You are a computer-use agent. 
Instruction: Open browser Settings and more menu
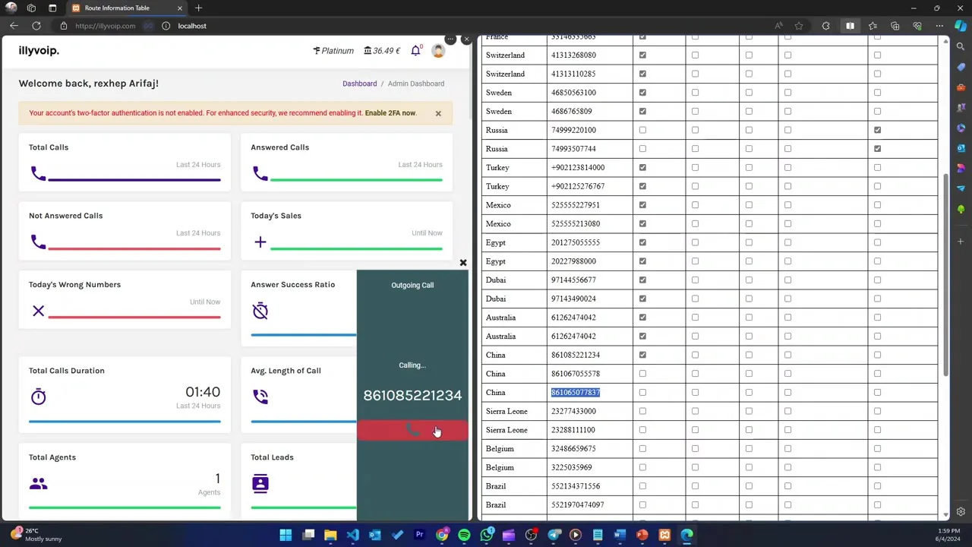(x=940, y=26)
